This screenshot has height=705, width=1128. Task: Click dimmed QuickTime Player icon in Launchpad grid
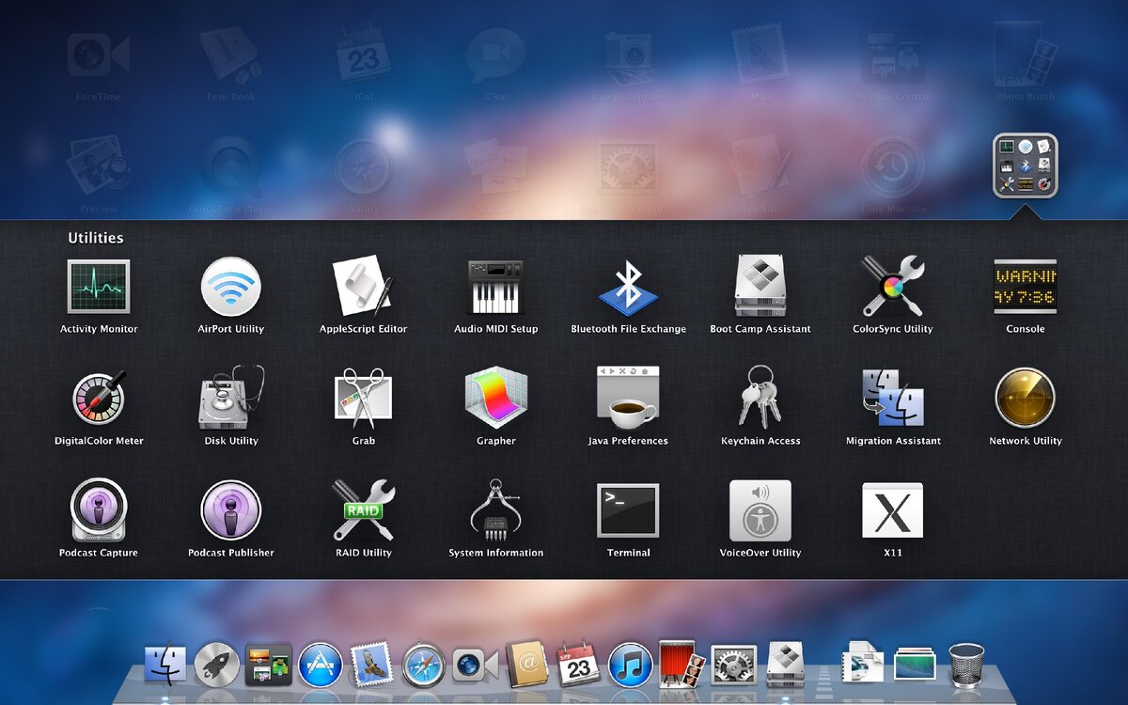(x=231, y=167)
